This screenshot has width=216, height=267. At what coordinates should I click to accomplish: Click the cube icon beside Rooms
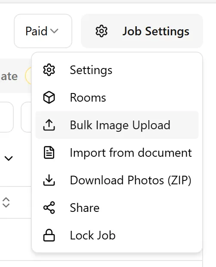[49, 97]
